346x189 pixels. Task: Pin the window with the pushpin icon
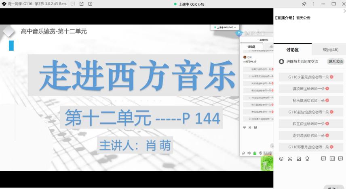pyautogui.click(x=304, y=4)
